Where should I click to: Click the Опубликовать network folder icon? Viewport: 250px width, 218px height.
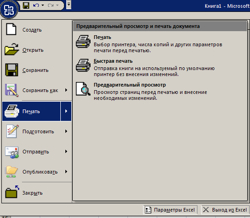11,172
